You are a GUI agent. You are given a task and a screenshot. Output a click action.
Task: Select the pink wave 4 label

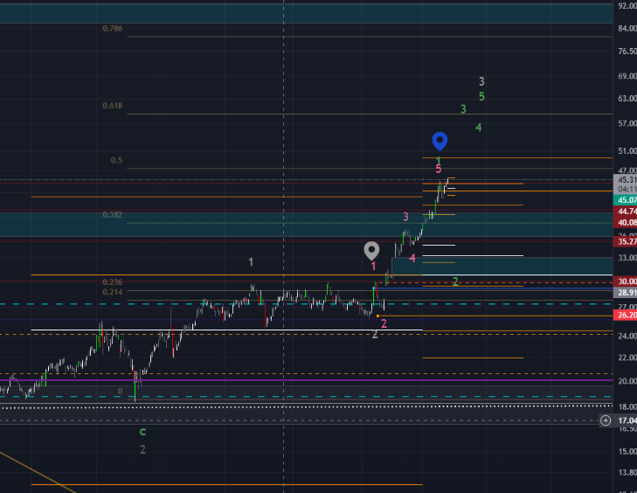click(x=412, y=258)
